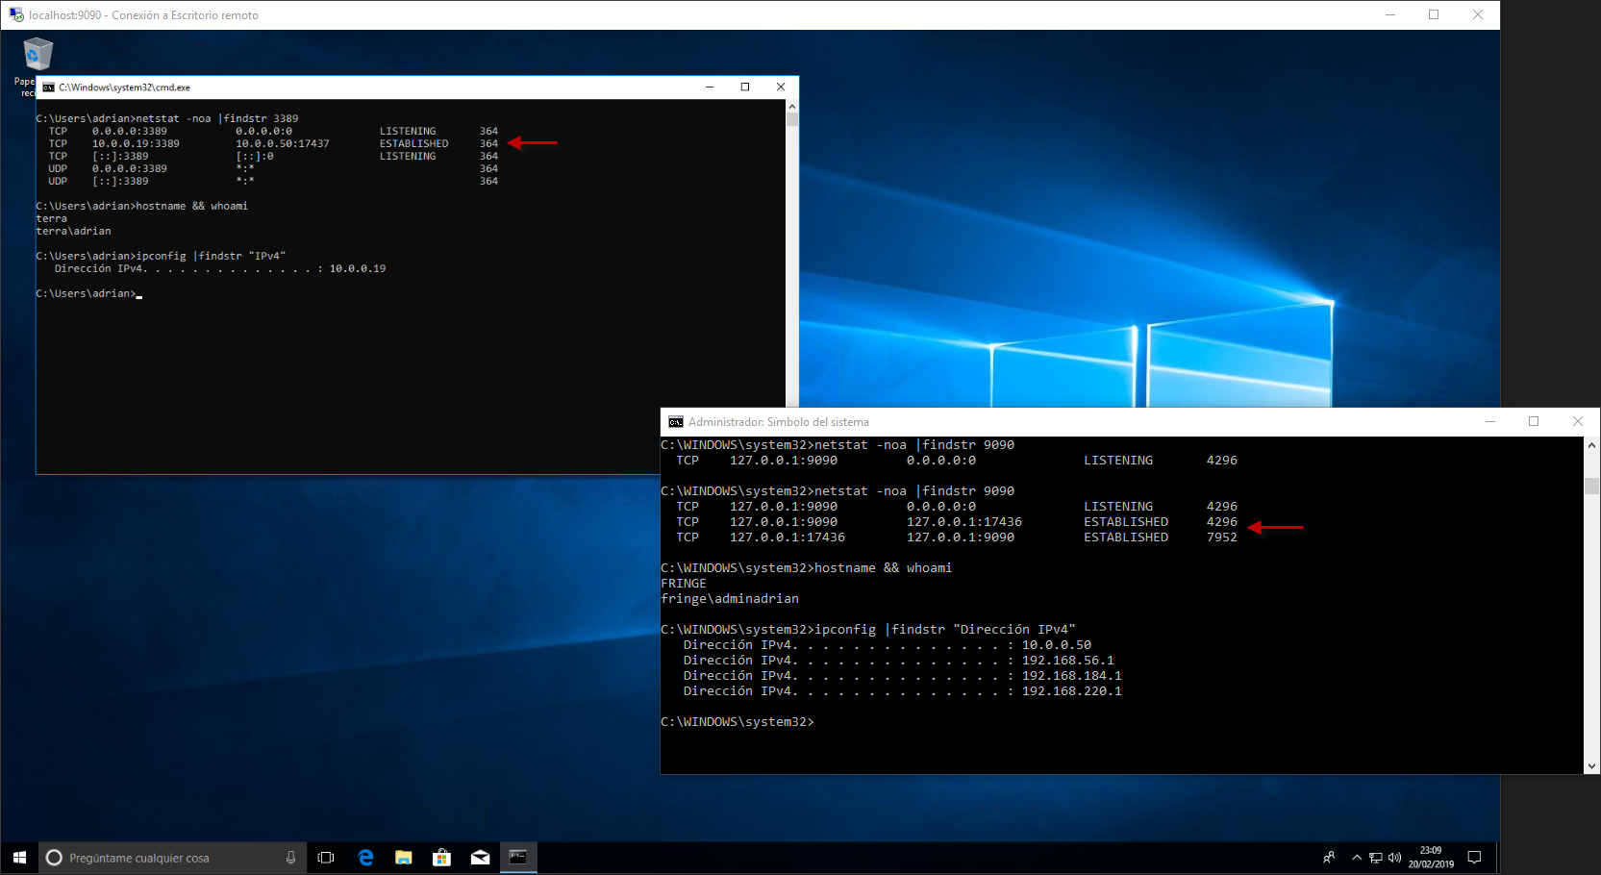The image size is (1601, 875).
Task: Click '127.0.0.1:17436' in the foreign address column
Action: point(964,522)
